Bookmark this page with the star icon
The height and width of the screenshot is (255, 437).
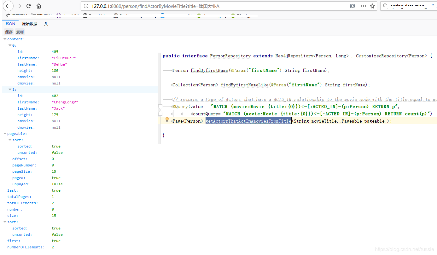372,6
